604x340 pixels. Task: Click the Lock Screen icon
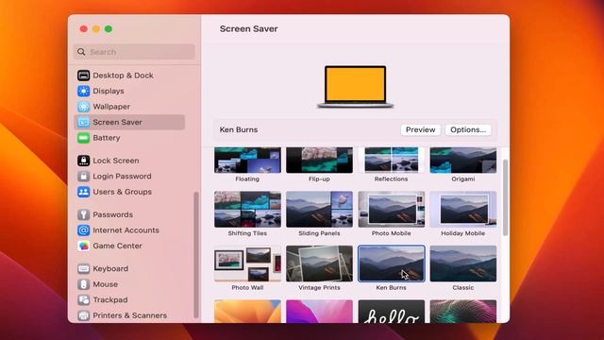(x=84, y=161)
